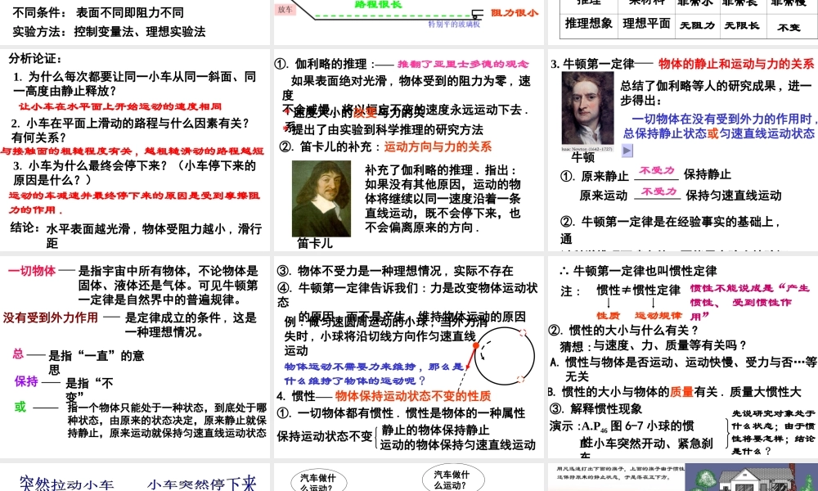Click the green term '或'

pyautogui.click(x=20, y=407)
